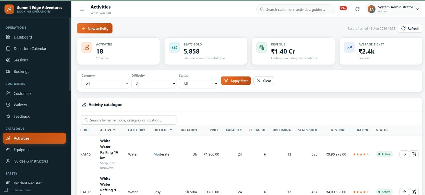Open RAF09 row arrow details button
Viewport: 425px width, 195px height.
(x=404, y=192)
